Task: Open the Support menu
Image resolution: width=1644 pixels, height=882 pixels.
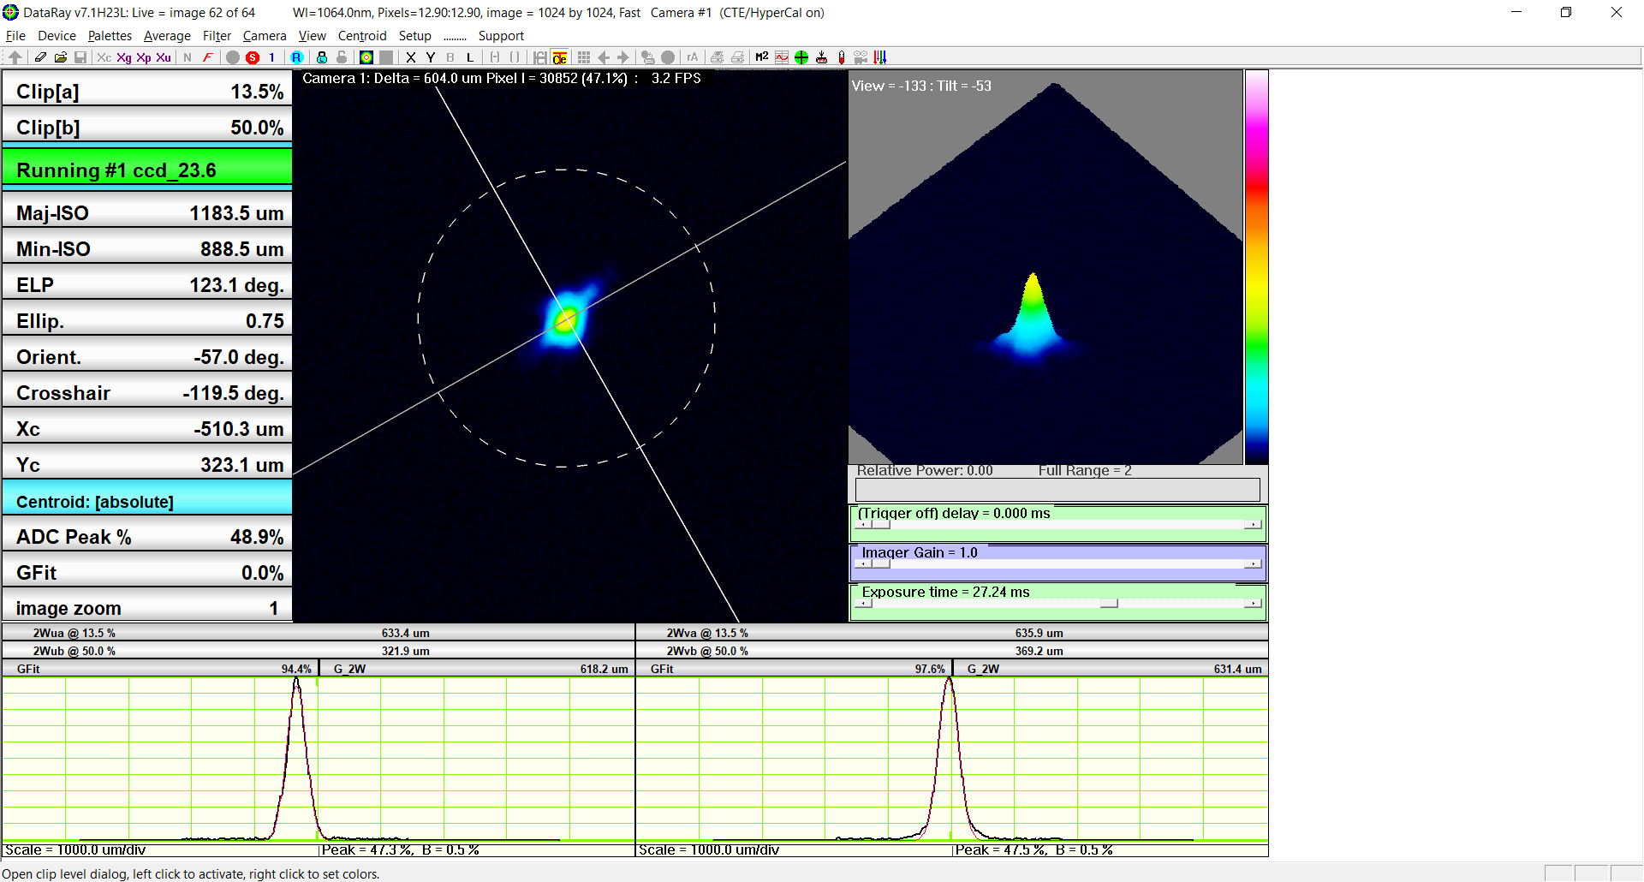Action: [x=501, y=36]
